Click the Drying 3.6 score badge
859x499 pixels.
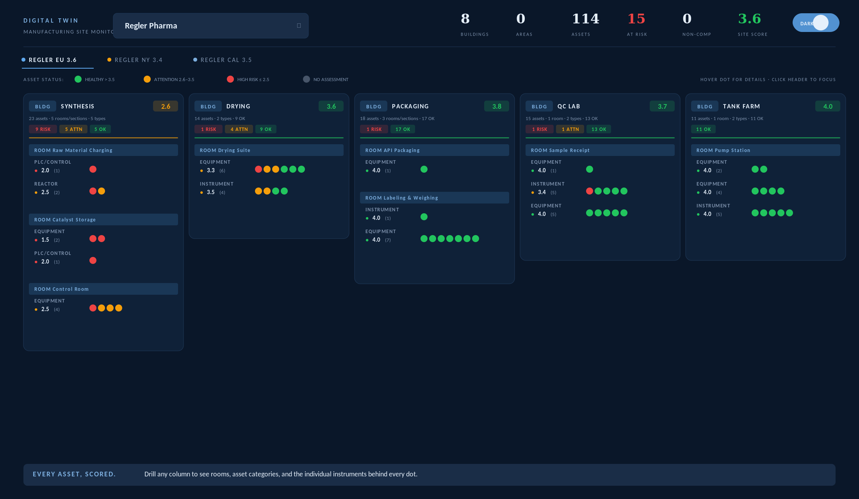click(331, 106)
